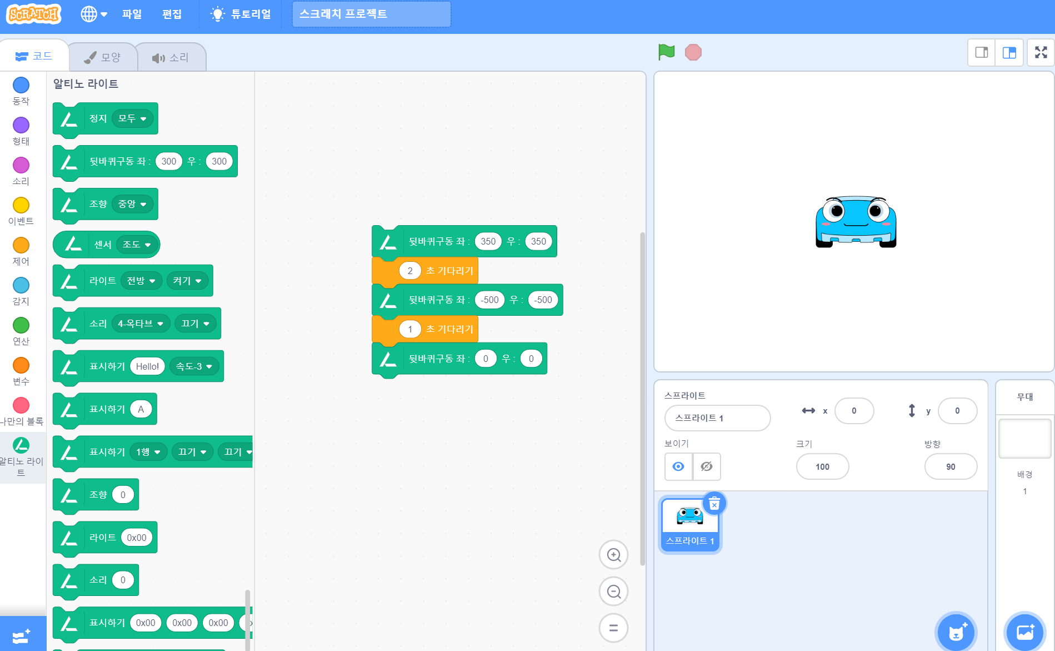Open the 소리 block 4-옥타브 dropdown
Image resolution: width=1055 pixels, height=651 pixels.
141,324
